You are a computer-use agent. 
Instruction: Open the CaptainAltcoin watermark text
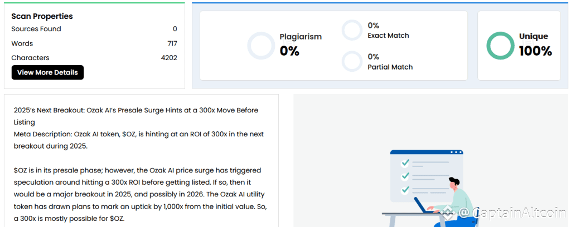(513, 213)
